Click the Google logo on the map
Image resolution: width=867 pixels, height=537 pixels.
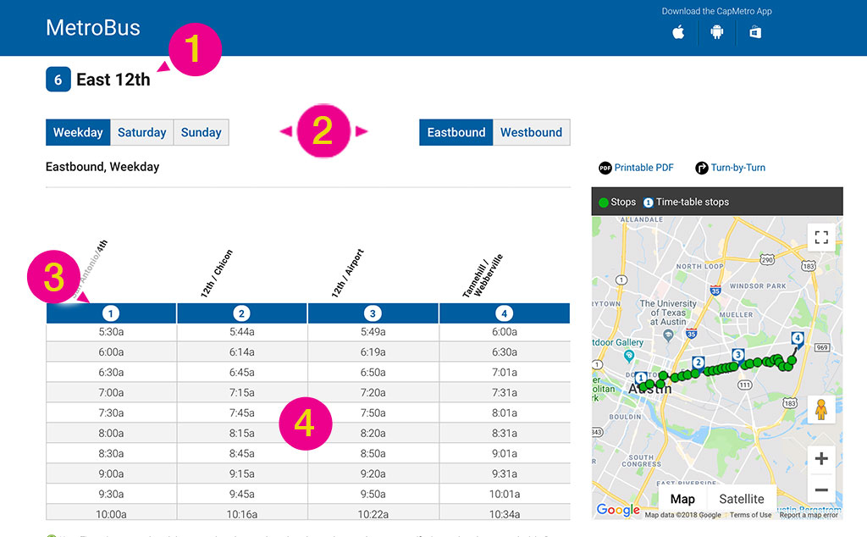coord(618,509)
